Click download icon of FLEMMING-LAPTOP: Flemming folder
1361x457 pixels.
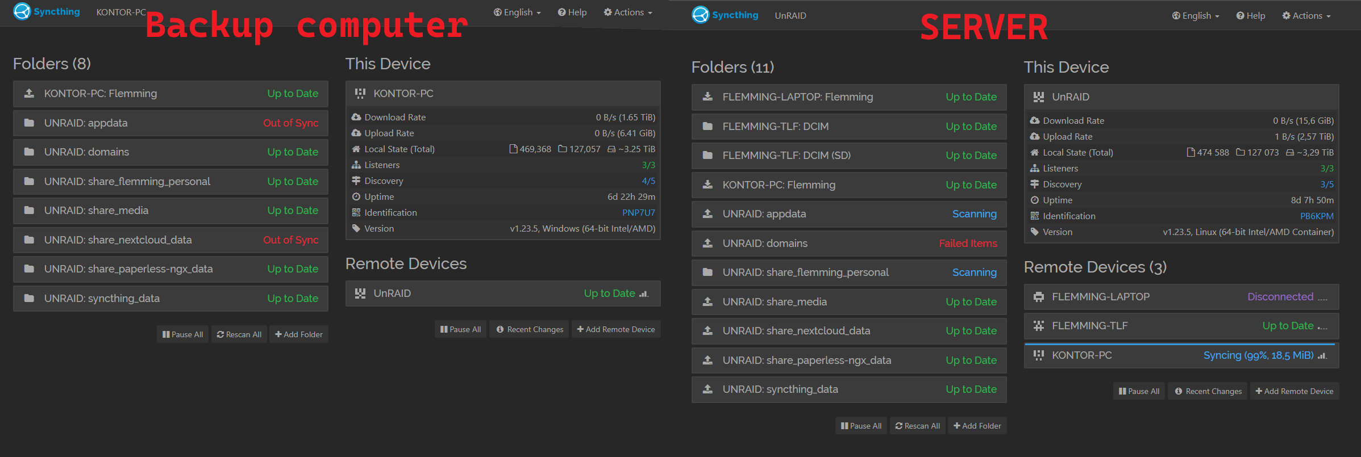tap(707, 97)
